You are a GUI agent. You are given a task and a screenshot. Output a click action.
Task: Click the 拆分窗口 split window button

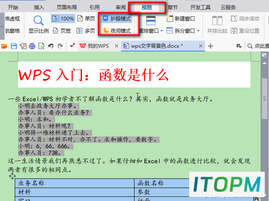tap(180, 31)
